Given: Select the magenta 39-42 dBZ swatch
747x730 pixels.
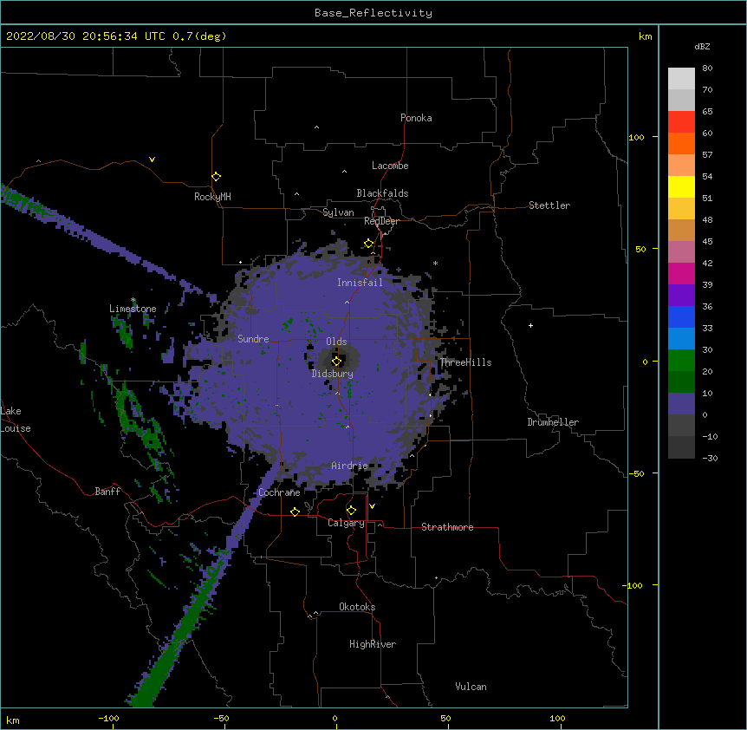Looking at the screenshot, I should click(x=681, y=273).
